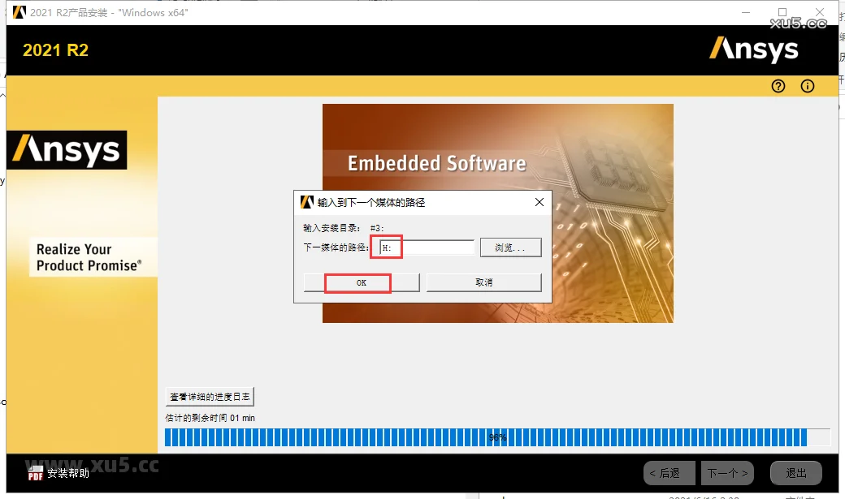Click the PDF icon next to 安装帮助
845x499 pixels.
click(x=35, y=472)
